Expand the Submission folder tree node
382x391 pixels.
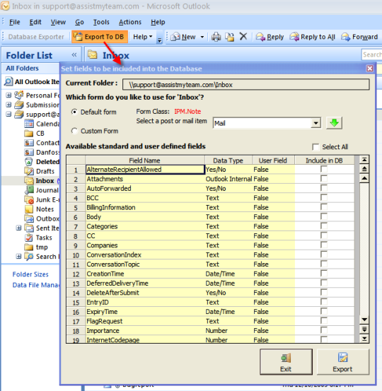pos(8,105)
